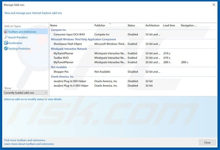Image resolution: width=220 pixels, height=150 pixels.
Task: Click the Architecture column header
Action: click(153, 25)
